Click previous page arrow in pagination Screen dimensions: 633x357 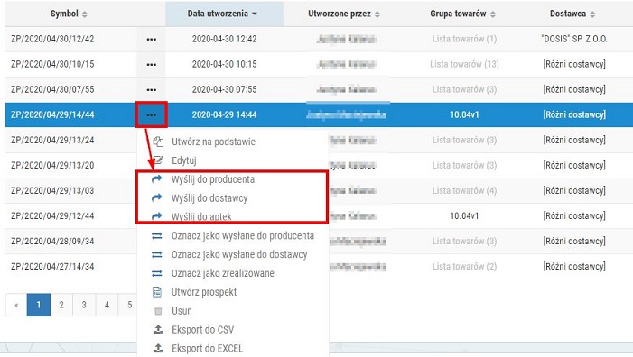pos(16,305)
